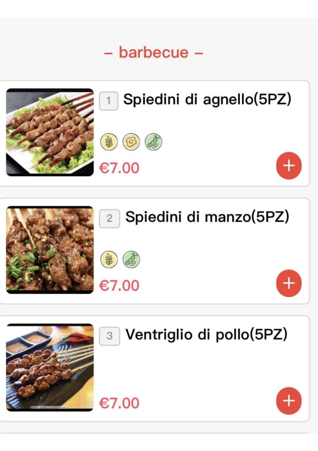
Task: Select the barbecue category header
Action: pyautogui.click(x=154, y=52)
